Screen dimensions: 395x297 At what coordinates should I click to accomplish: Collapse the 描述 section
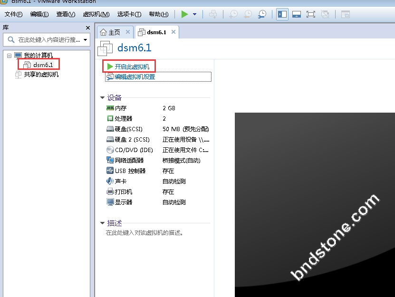click(x=102, y=223)
